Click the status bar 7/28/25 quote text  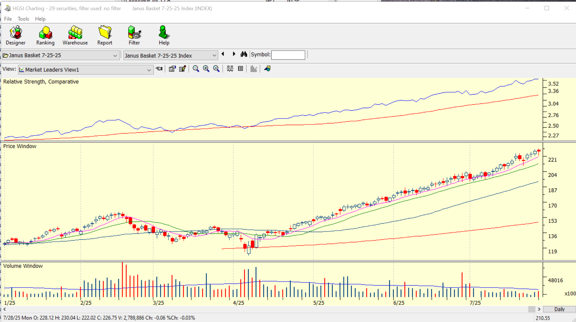click(99, 318)
